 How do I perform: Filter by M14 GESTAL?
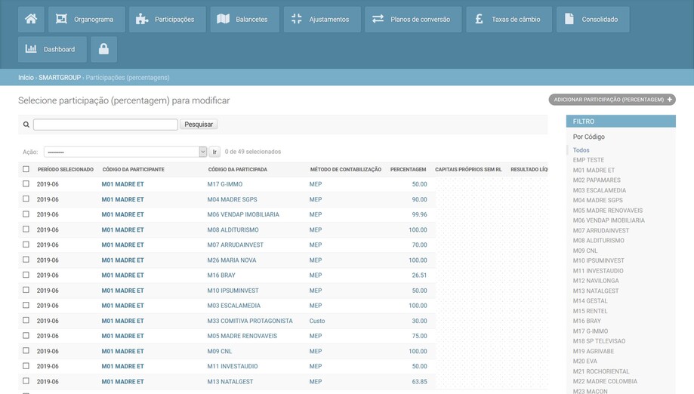tap(590, 300)
